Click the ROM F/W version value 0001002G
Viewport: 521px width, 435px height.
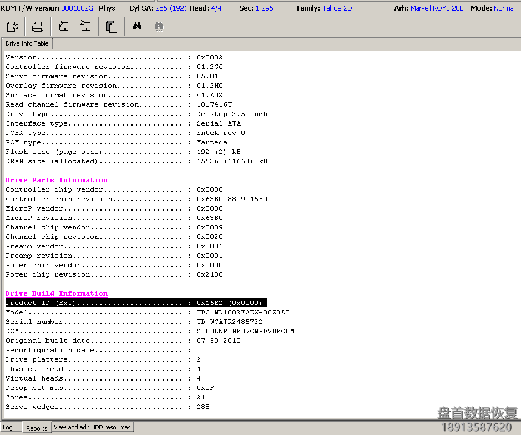pos(77,8)
